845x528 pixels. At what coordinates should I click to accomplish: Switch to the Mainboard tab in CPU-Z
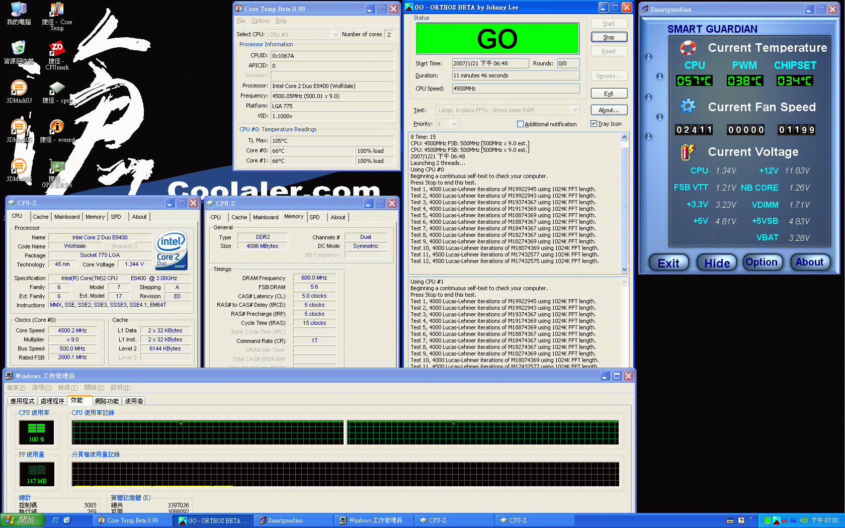click(x=67, y=217)
